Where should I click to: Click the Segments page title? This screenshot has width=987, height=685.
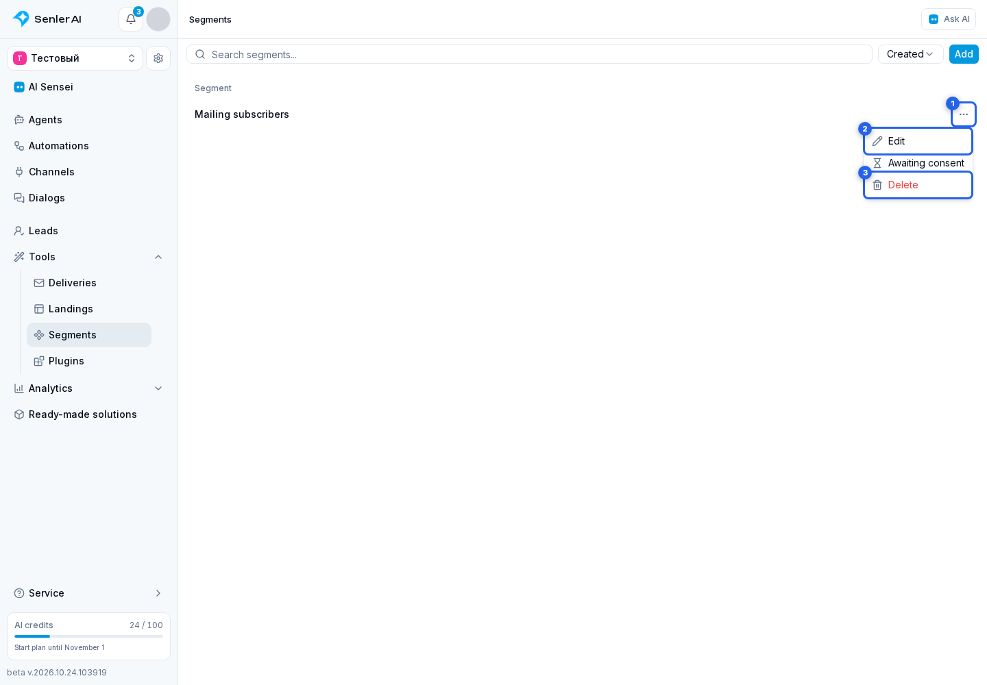coord(210,19)
